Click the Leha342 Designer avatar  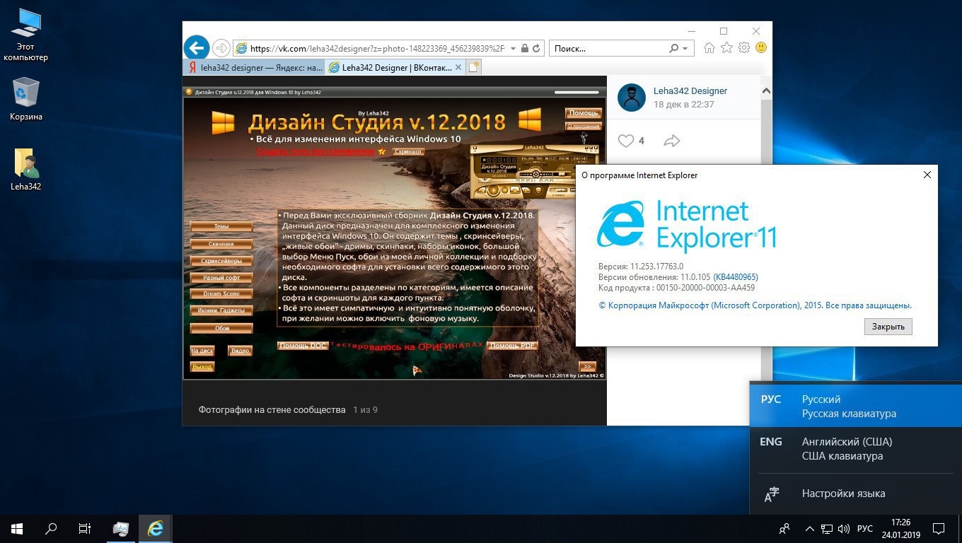click(x=632, y=98)
